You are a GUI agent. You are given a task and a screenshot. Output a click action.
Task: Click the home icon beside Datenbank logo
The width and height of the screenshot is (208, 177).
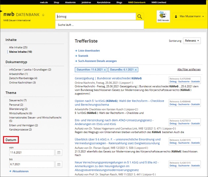[43, 15]
